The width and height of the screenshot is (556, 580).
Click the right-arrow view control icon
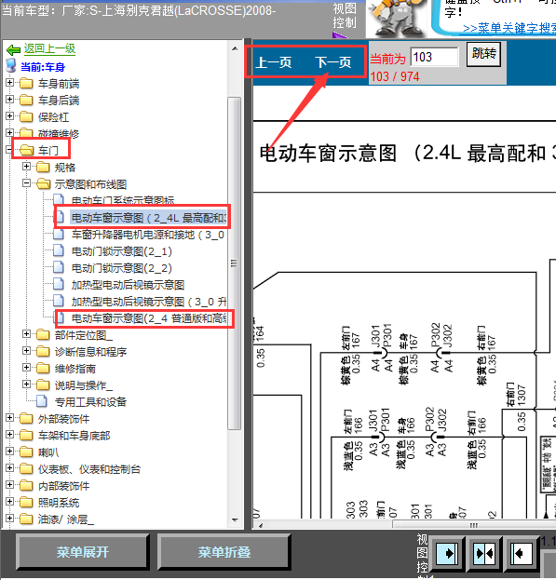(x=447, y=554)
